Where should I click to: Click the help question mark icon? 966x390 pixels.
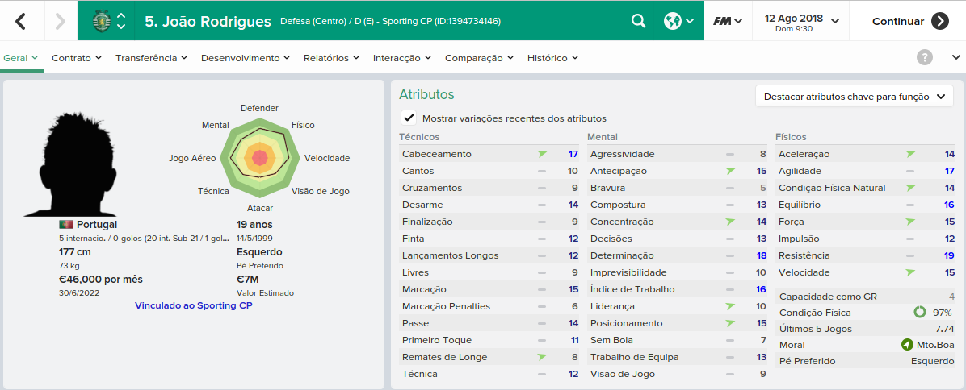924,58
